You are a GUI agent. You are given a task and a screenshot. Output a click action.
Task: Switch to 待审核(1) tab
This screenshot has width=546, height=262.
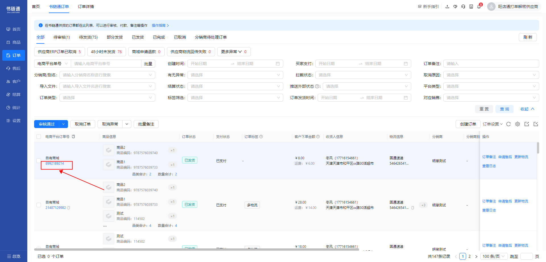coord(62,37)
